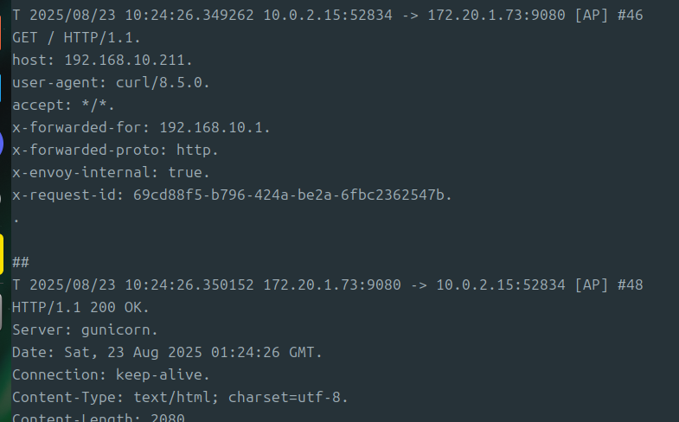The image size is (679, 422).
Task: Click the x-forwarded-for IP 192.168.10.1
Action: [x=215, y=128]
